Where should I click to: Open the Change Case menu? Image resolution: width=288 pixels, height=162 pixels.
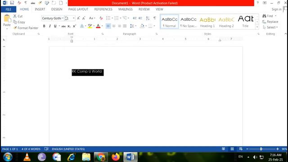point(92,18)
